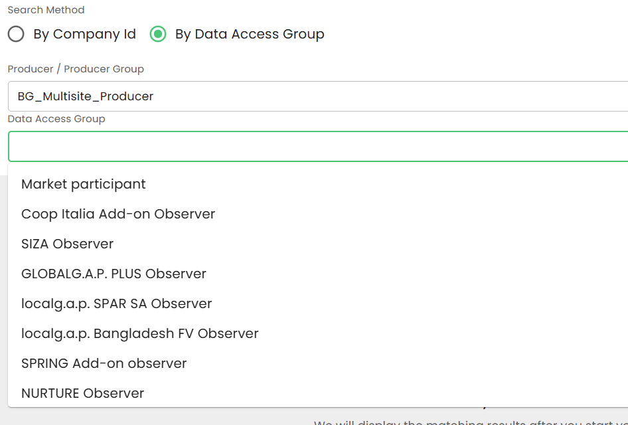Image resolution: width=628 pixels, height=425 pixels.
Task: Select the NURTURE Observer option
Action: (x=82, y=393)
